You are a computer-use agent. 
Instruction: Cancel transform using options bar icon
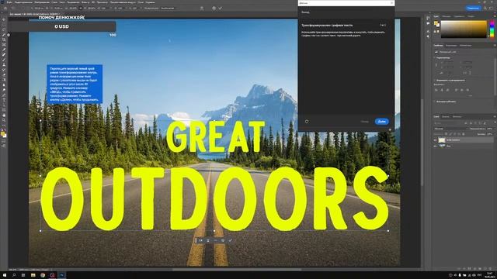[x=214, y=8]
